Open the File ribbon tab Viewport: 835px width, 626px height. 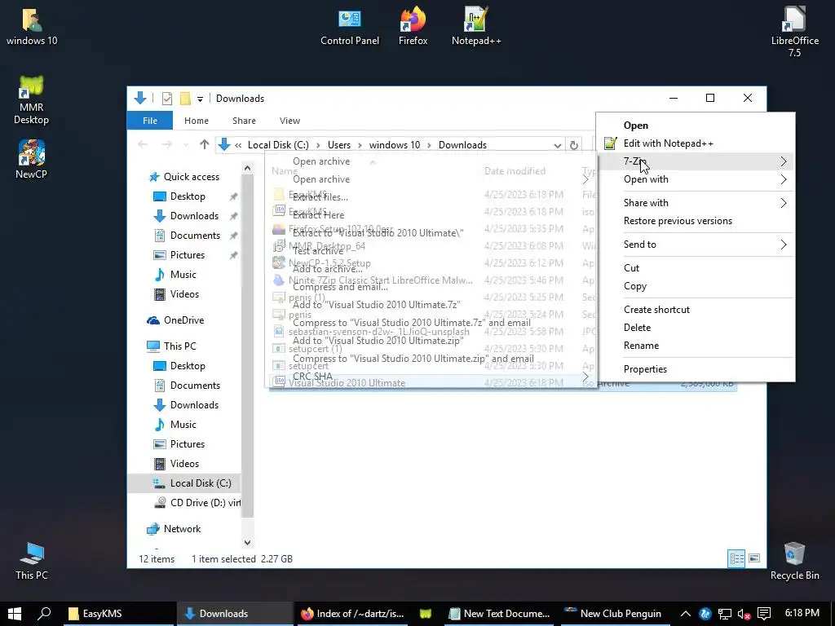(150, 121)
